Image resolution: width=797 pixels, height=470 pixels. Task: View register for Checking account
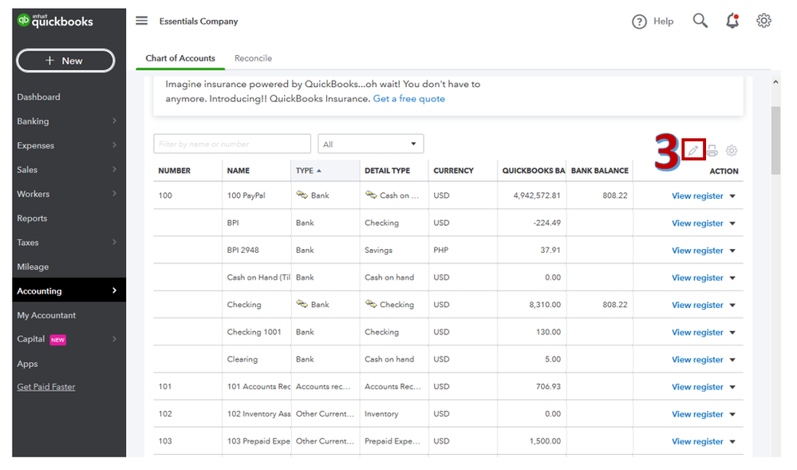pyautogui.click(x=697, y=305)
